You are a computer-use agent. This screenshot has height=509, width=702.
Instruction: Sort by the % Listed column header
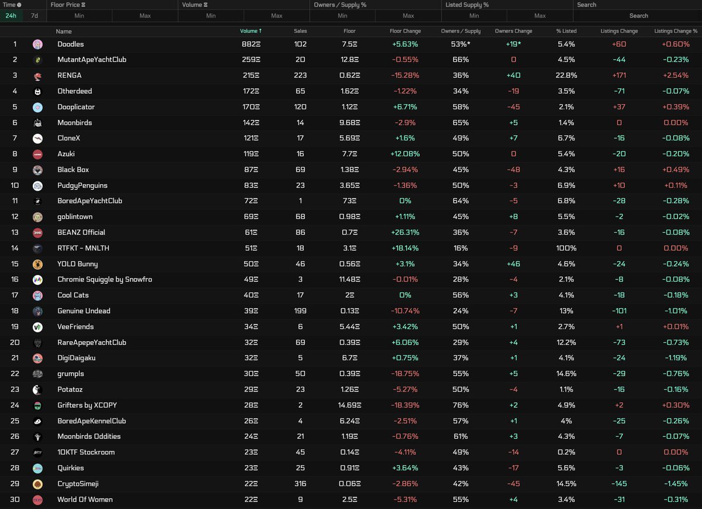566,31
